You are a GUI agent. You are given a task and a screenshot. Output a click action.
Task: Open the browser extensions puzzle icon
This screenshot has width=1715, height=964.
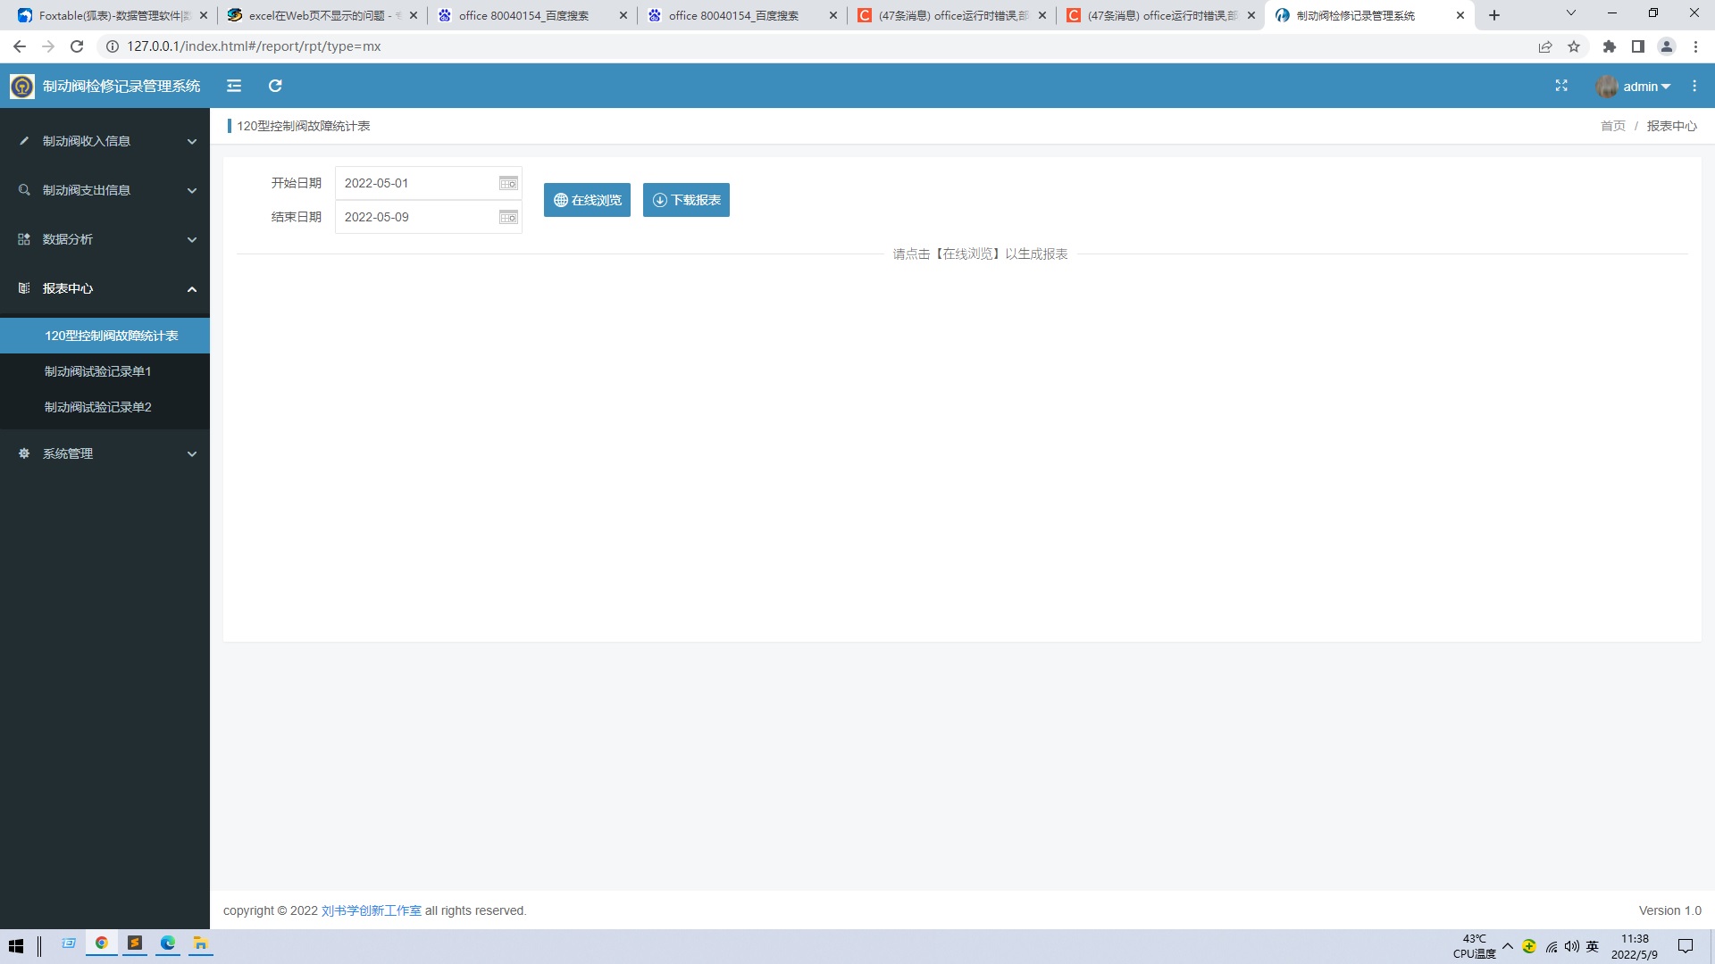pyautogui.click(x=1610, y=46)
